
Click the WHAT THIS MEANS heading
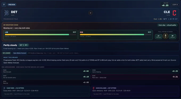tap(11, 57)
